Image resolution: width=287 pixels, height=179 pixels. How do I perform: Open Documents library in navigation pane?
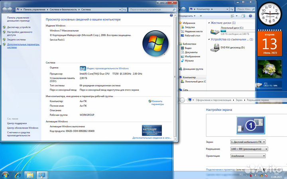191,52
